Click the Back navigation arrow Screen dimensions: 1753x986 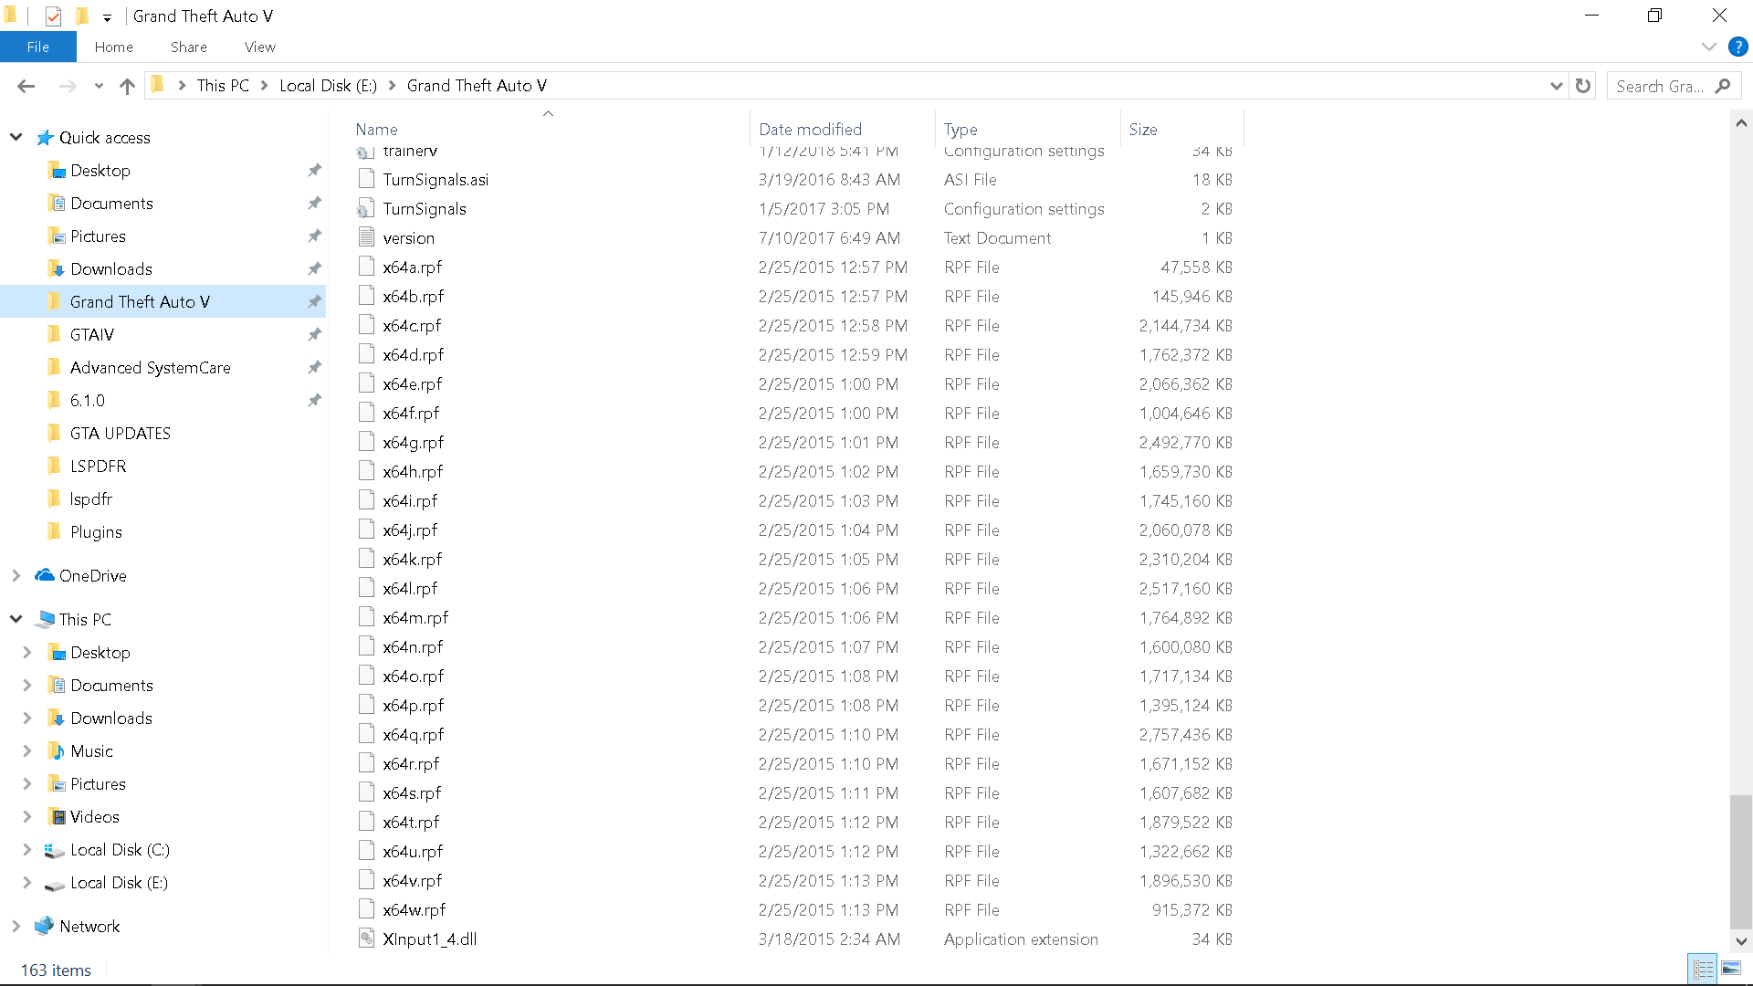coord(26,86)
